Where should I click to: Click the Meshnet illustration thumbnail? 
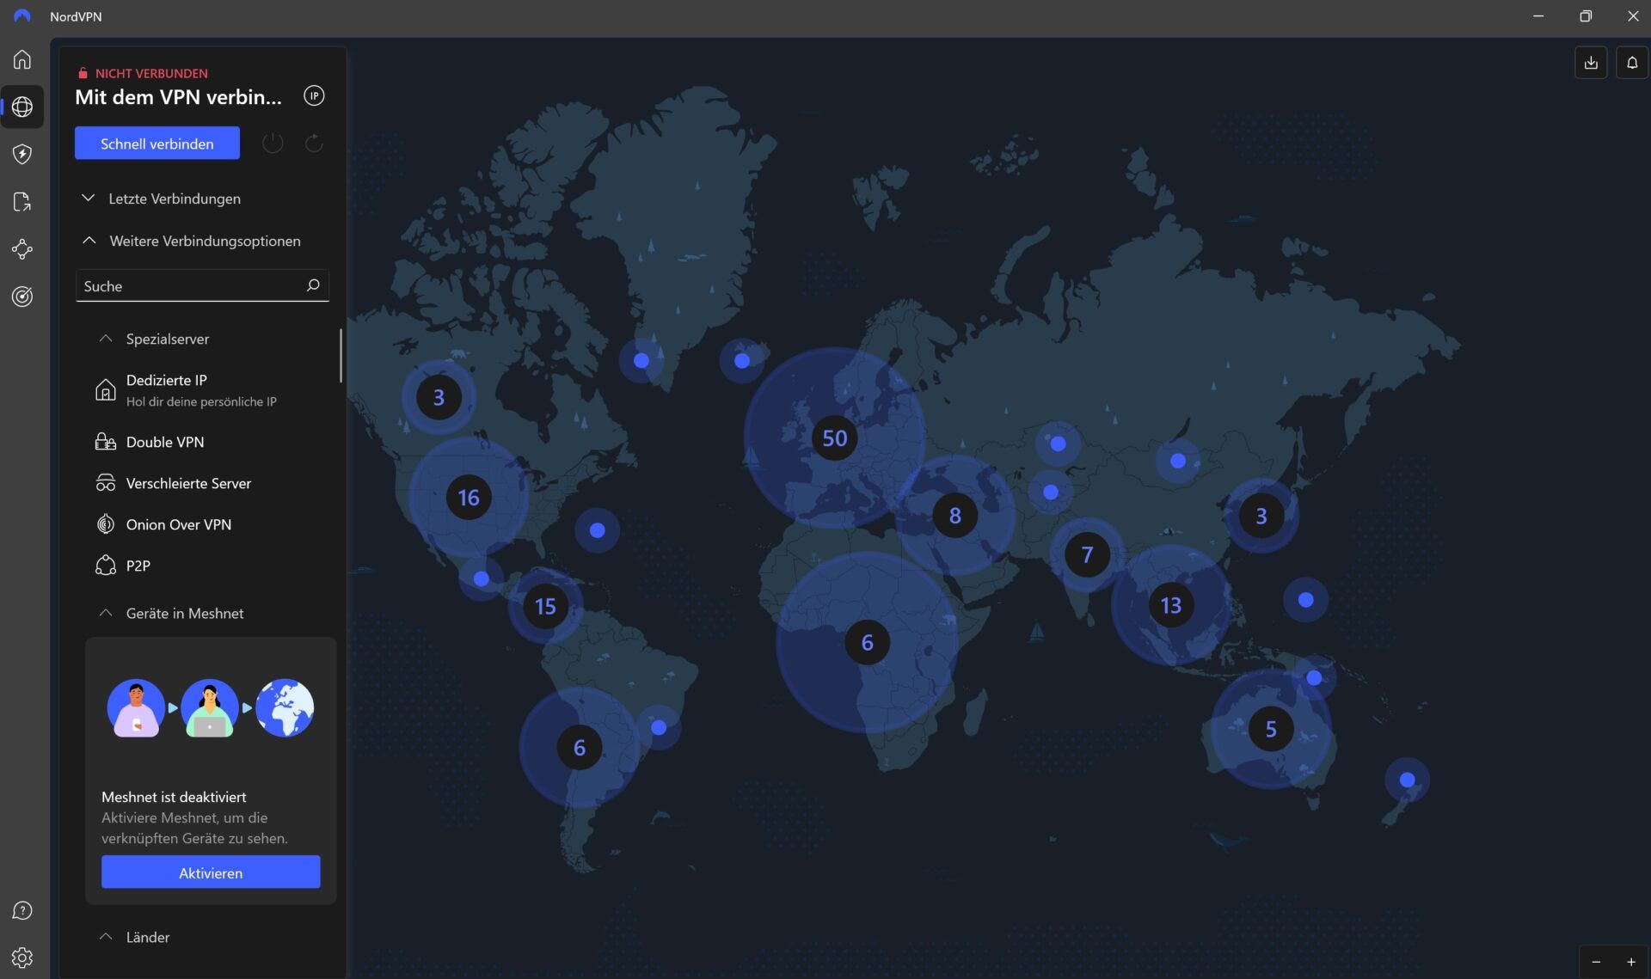click(211, 707)
